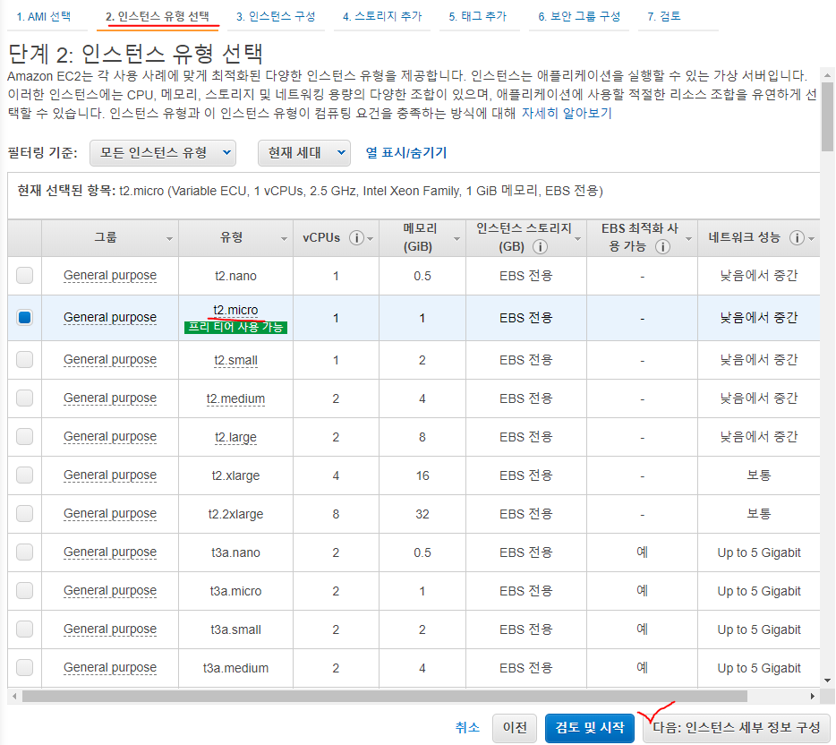
Task: Click the horizontal scrollbar thumb
Action: pos(384,696)
